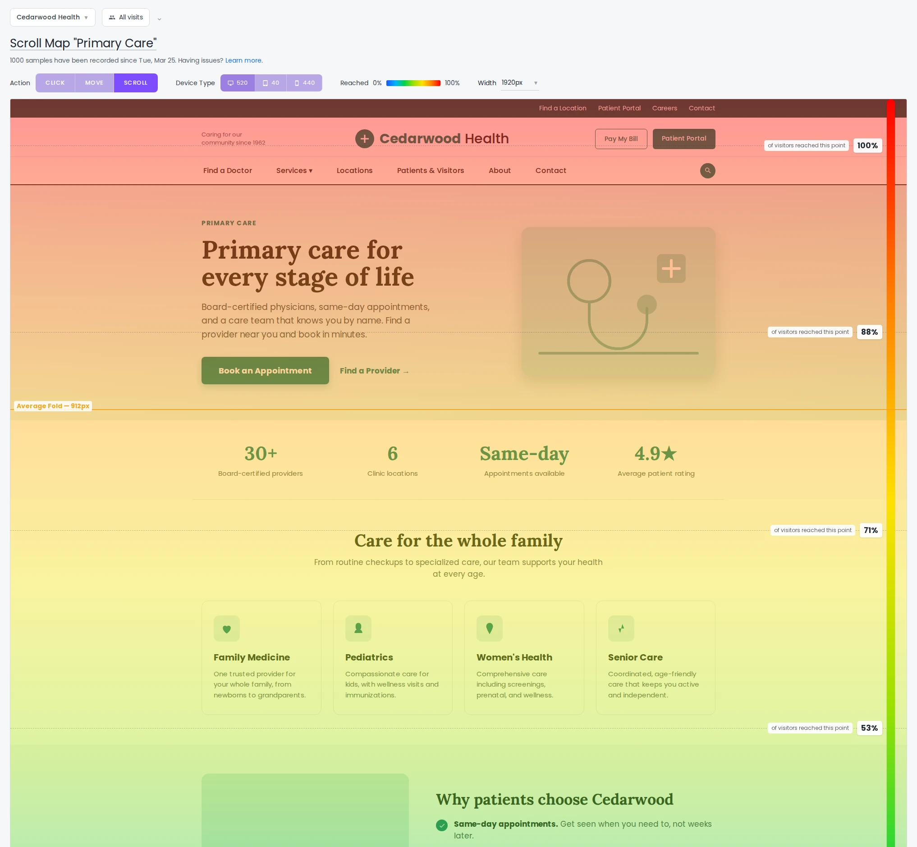
Task: Click the Cedarwood Health plus logo icon
Action: point(364,138)
